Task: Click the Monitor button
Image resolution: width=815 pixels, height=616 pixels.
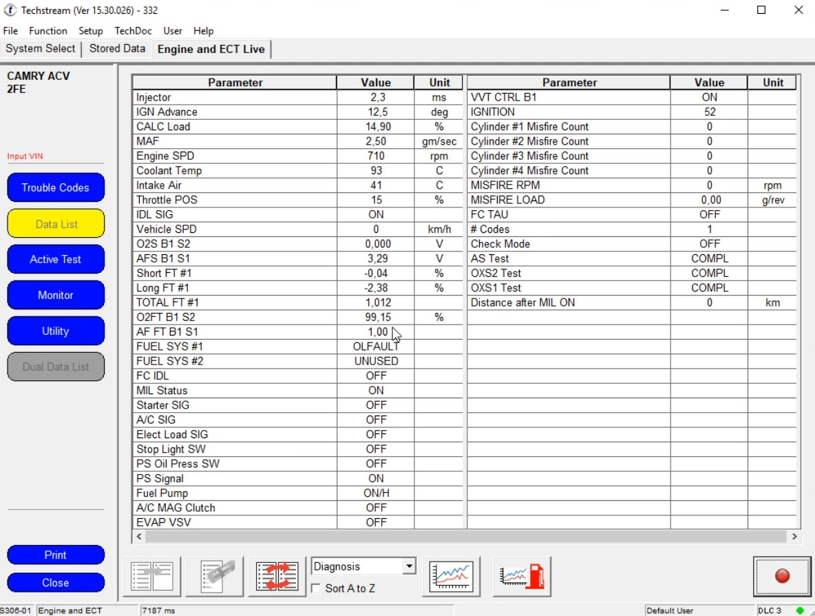Action: pos(56,295)
